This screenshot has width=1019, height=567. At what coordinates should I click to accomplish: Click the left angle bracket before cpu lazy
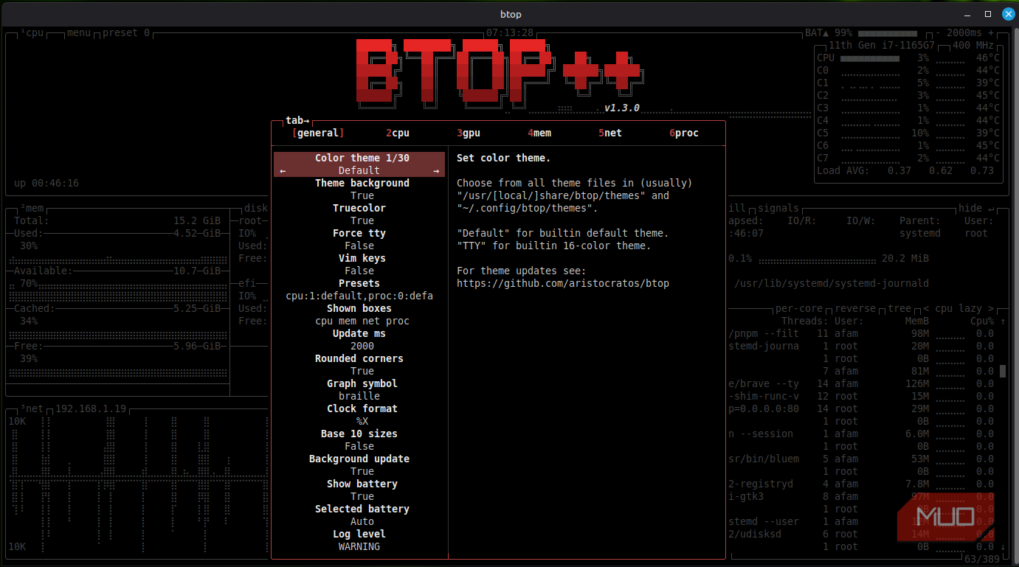[926, 309]
